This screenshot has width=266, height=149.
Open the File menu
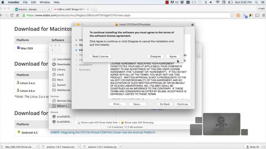pos(25,2)
